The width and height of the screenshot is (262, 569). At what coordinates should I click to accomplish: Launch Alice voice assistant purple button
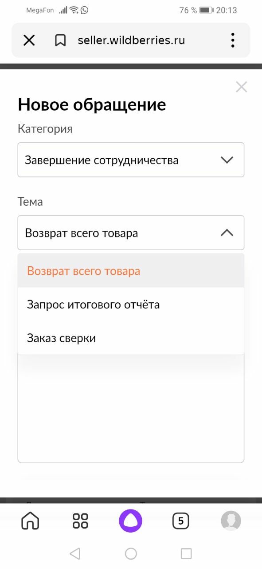(x=131, y=521)
